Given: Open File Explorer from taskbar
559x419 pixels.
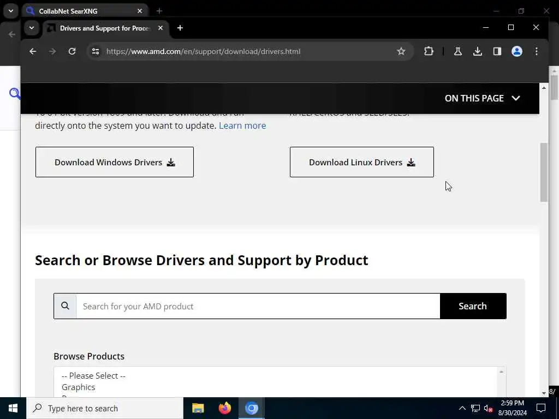Looking at the screenshot, I should pos(198,408).
